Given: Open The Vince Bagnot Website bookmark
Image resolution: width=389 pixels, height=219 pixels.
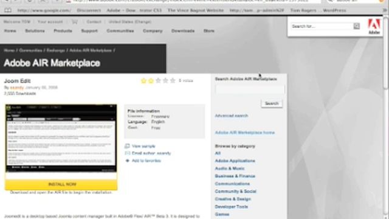Looking at the screenshot, I should click(196, 10).
